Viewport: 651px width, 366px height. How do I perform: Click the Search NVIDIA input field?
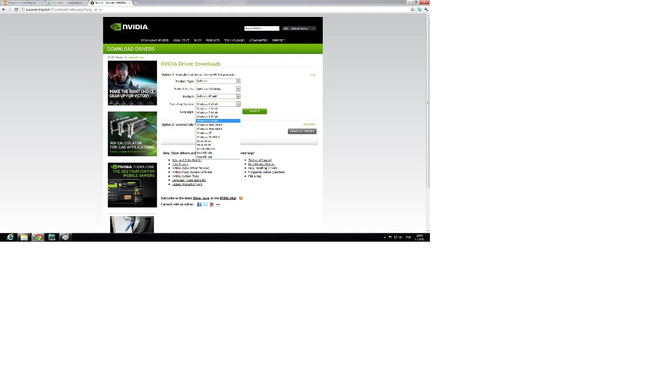tap(262, 28)
